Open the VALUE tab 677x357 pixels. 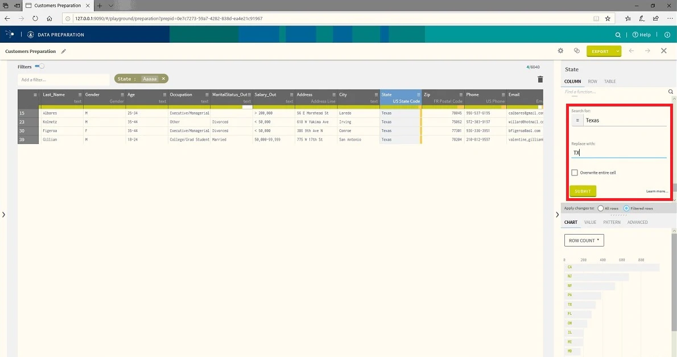[x=590, y=222]
